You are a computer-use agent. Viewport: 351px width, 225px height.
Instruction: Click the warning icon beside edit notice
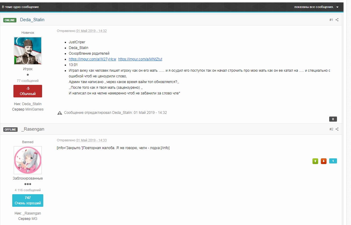(x=60, y=113)
